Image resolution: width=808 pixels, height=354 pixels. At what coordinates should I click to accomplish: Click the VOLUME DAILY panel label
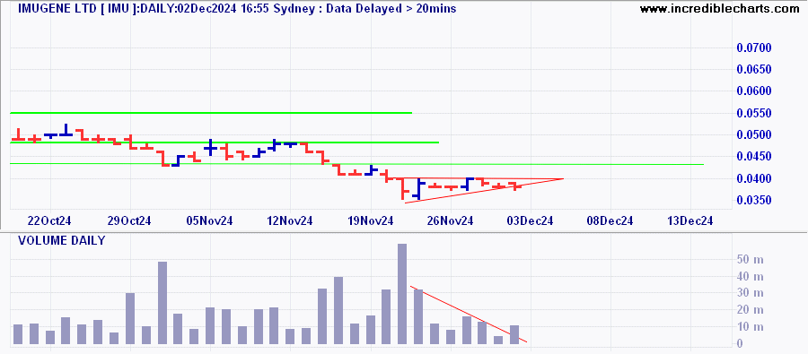(x=61, y=240)
